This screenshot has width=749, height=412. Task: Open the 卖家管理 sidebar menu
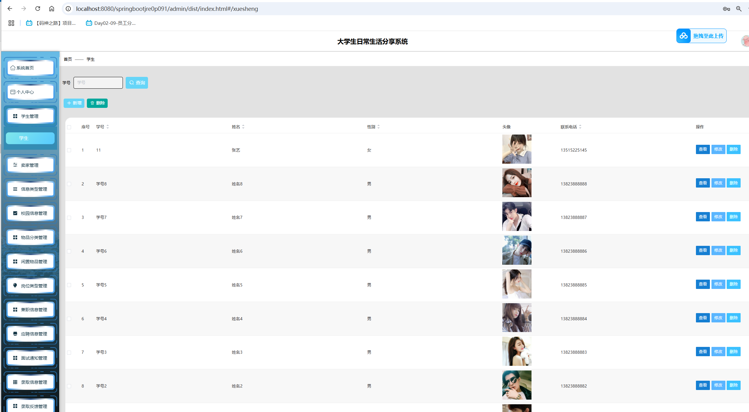pos(30,165)
